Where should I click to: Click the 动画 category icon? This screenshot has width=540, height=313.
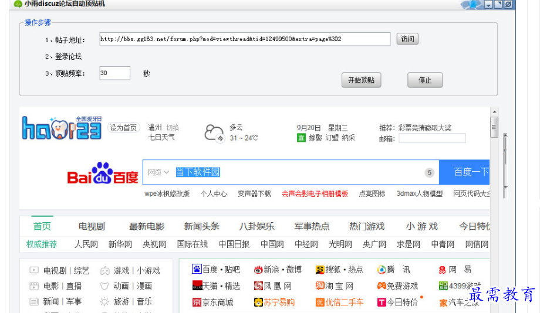(104, 286)
